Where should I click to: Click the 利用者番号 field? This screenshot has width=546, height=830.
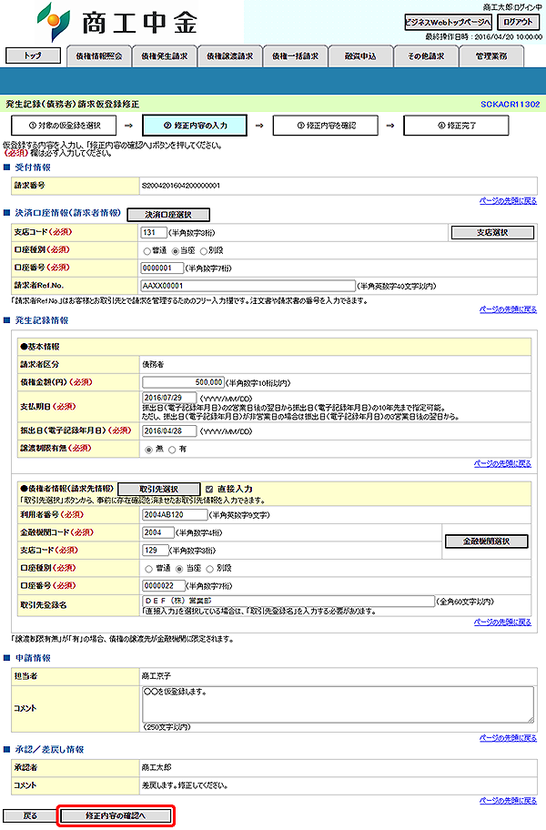(175, 514)
